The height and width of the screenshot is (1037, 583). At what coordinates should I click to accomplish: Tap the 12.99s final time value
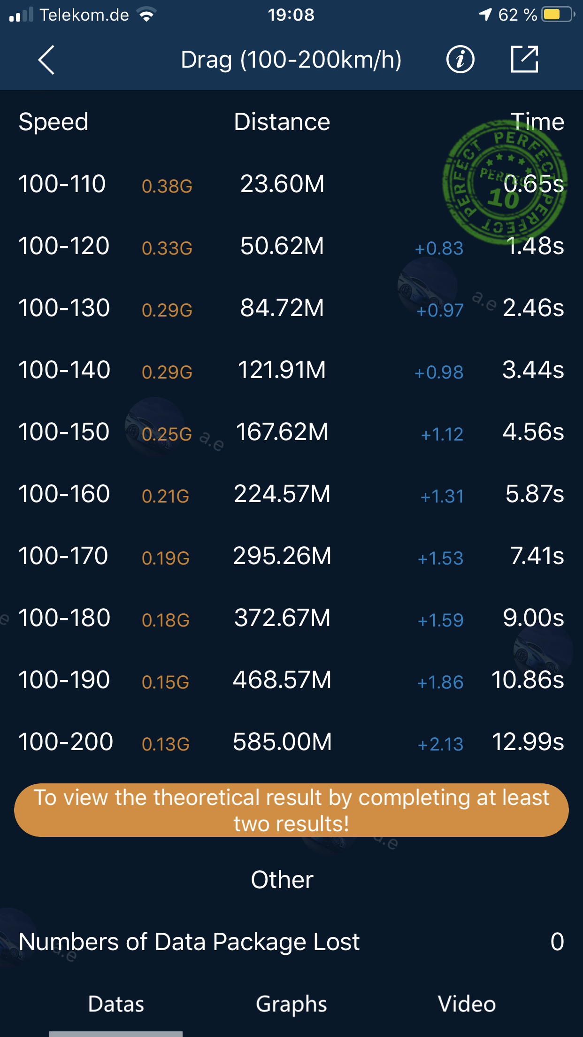pos(527,742)
